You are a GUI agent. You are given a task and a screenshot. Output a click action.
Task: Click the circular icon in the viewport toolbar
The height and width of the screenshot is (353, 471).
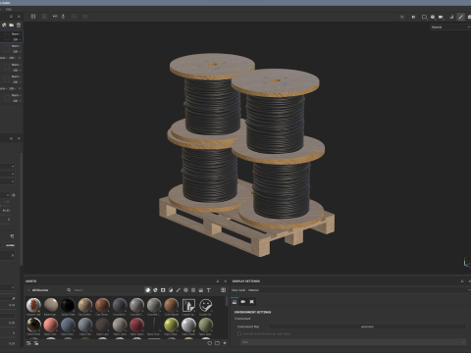click(85, 17)
